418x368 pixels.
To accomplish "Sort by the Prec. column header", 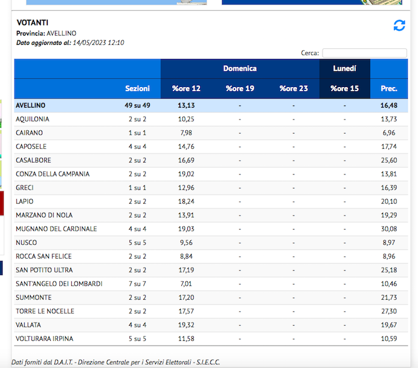I will (x=389, y=89).
